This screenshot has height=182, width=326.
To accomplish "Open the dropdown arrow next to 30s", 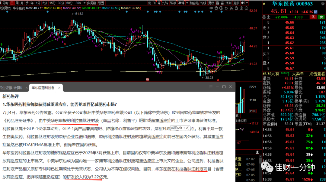I will [85, 3].
